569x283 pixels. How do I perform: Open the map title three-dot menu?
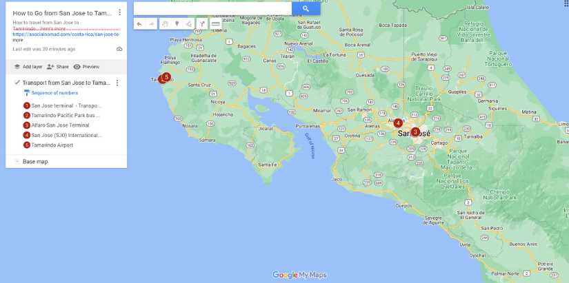click(x=119, y=12)
